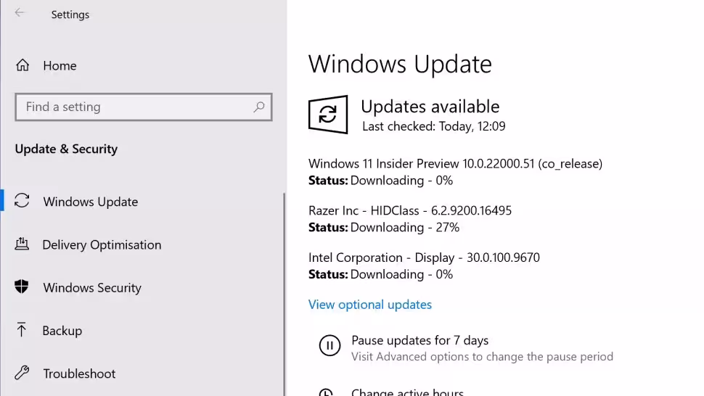The height and width of the screenshot is (396, 704).
Task: Click Last checked: Today, 12:09 text
Action: point(434,126)
